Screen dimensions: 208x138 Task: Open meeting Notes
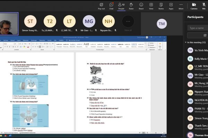[161, 6]
